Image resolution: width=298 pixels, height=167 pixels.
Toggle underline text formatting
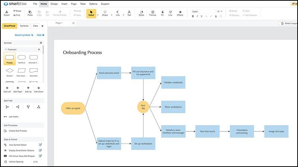pyautogui.click(x=202, y=16)
